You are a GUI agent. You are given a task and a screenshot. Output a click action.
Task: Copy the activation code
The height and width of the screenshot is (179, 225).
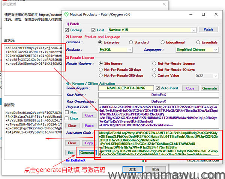[x=89, y=143]
